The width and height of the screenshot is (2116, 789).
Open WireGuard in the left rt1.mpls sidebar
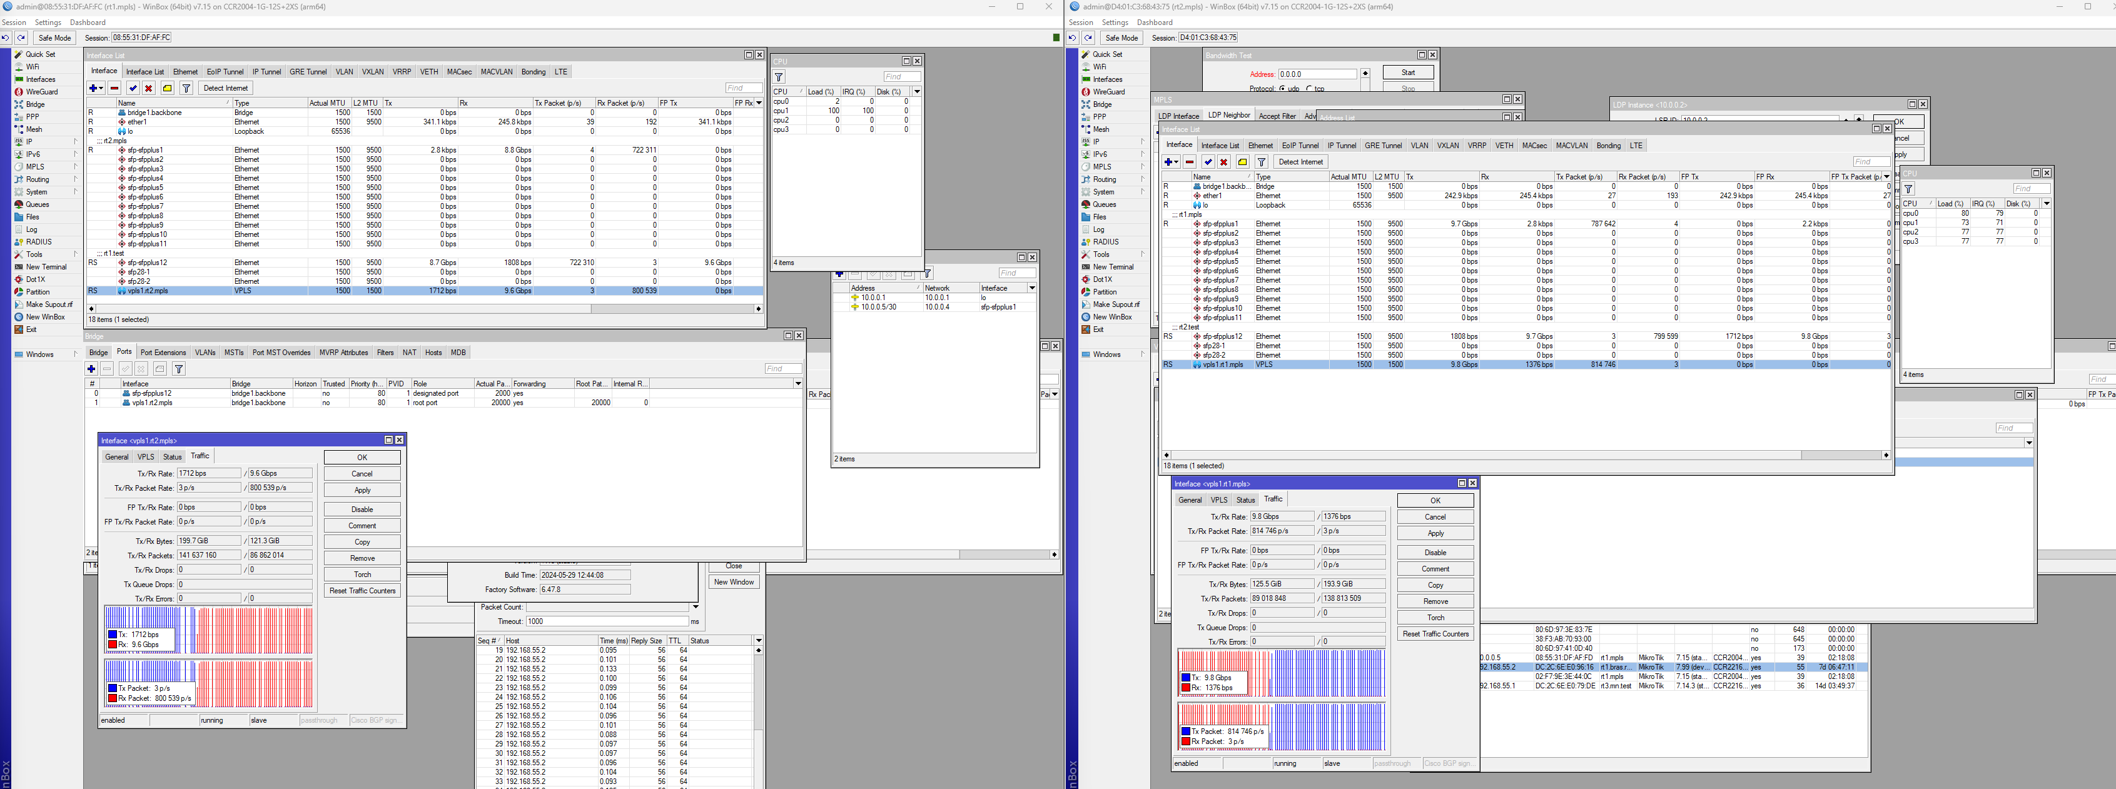(41, 92)
